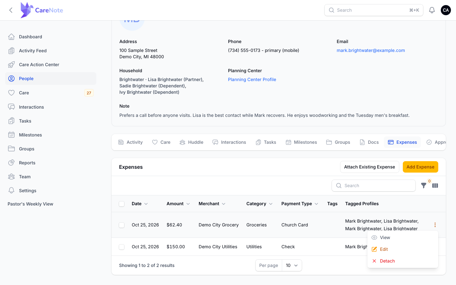The width and height of the screenshot is (456, 285).
Task: Sort by Payment Type column header
Action: point(300,204)
